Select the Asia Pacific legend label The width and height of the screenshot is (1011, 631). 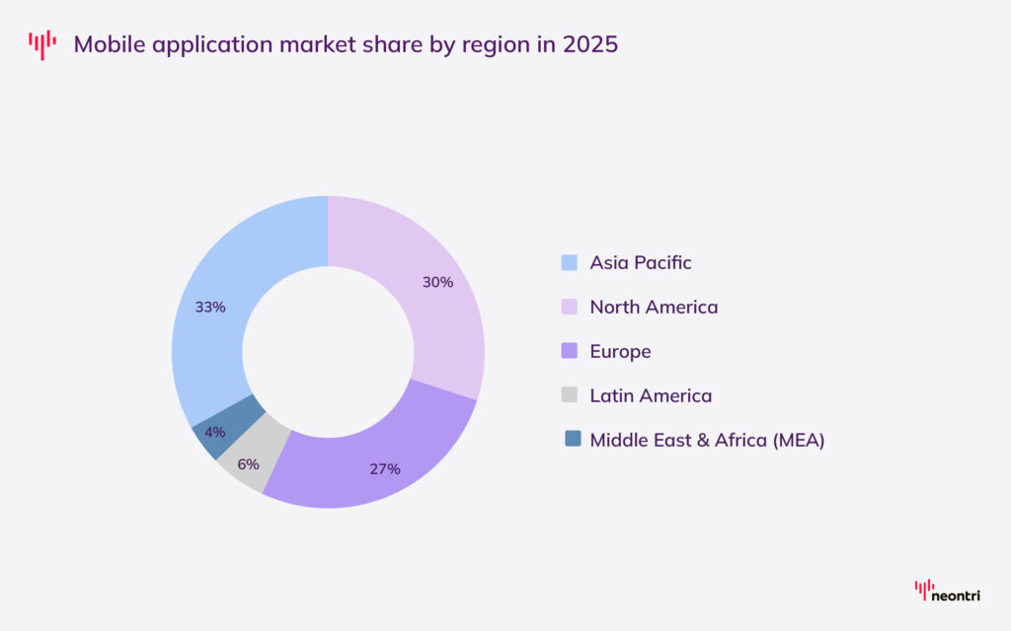[640, 262]
